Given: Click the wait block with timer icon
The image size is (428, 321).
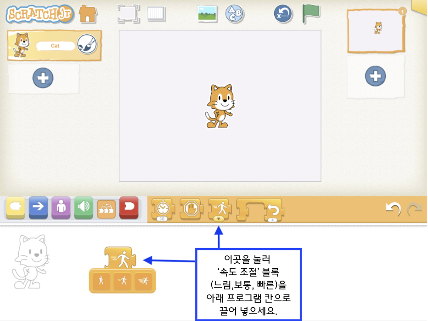Looking at the screenshot, I should [x=161, y=209].
